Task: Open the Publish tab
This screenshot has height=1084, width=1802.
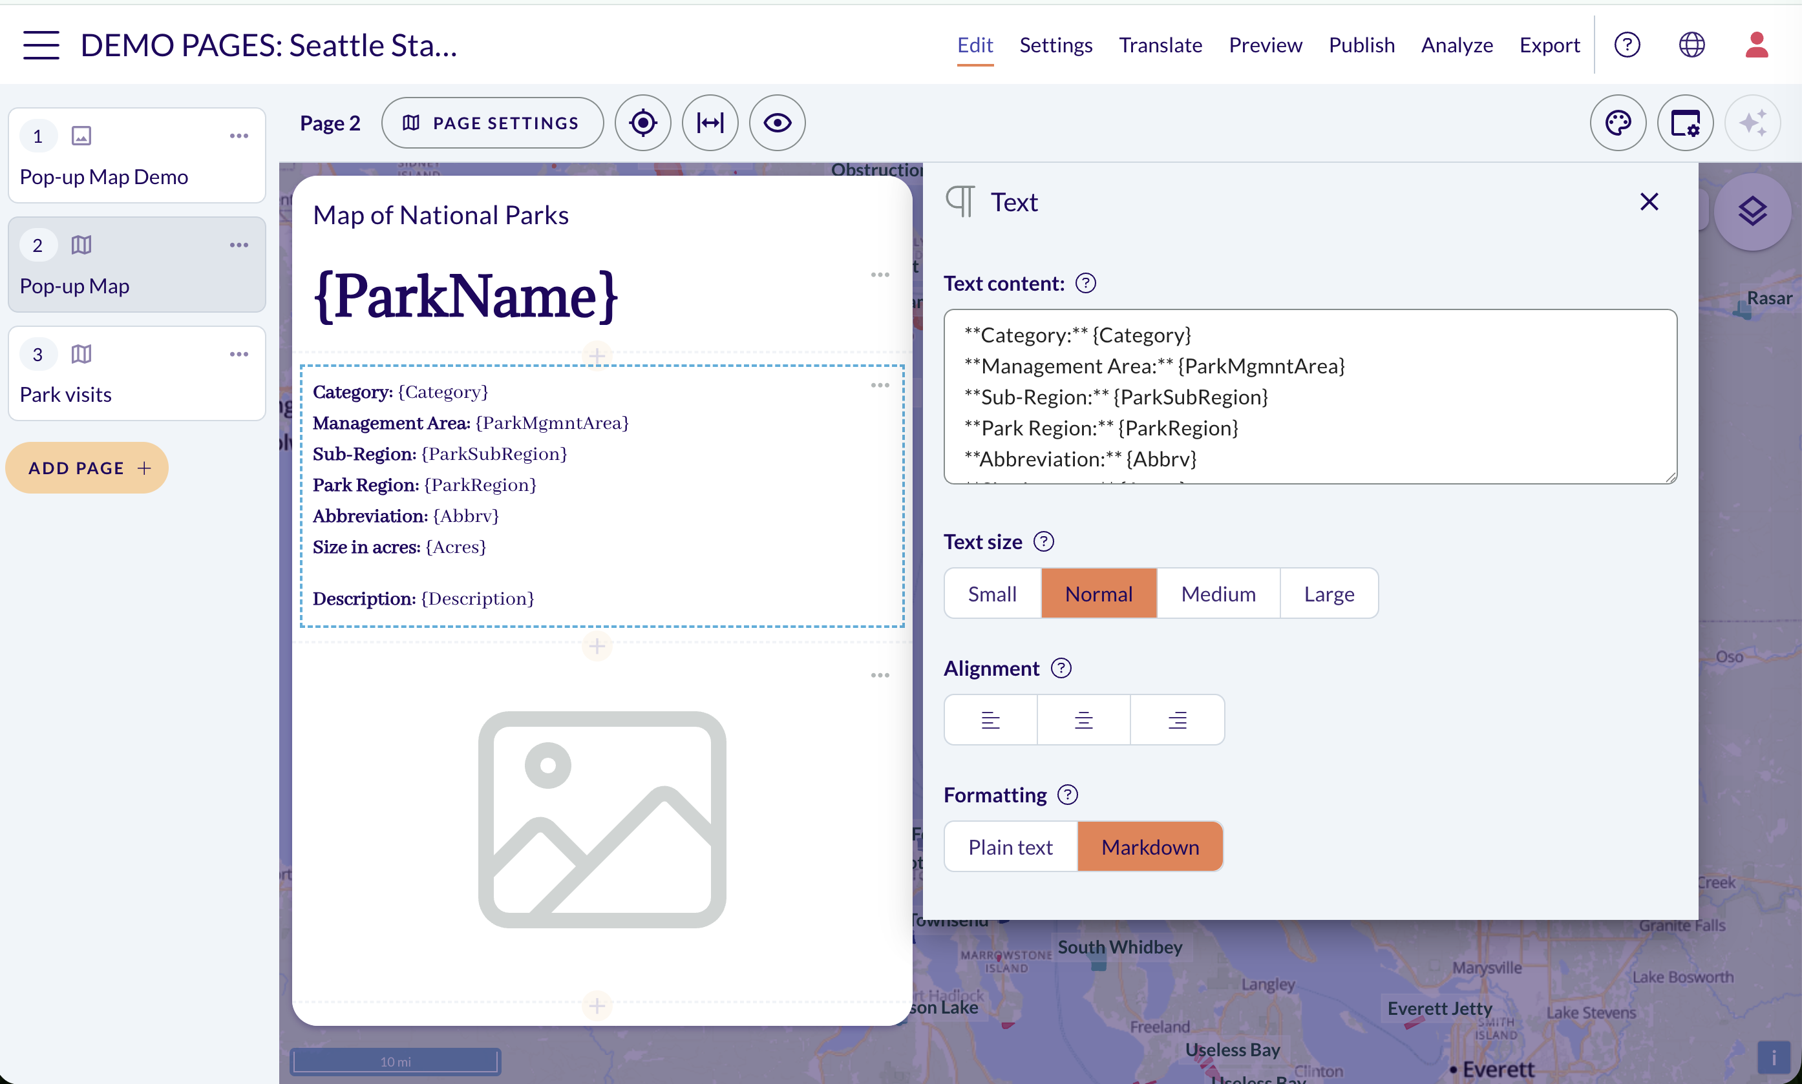Action: [x=1361, y=45]
